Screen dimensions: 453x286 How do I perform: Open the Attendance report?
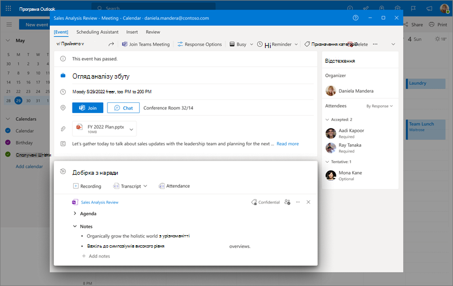[x=174, y=186]
